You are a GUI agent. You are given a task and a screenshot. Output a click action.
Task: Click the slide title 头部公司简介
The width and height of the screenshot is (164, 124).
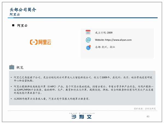23,10
